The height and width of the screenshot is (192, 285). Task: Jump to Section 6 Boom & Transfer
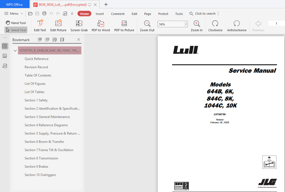(44, 142)
